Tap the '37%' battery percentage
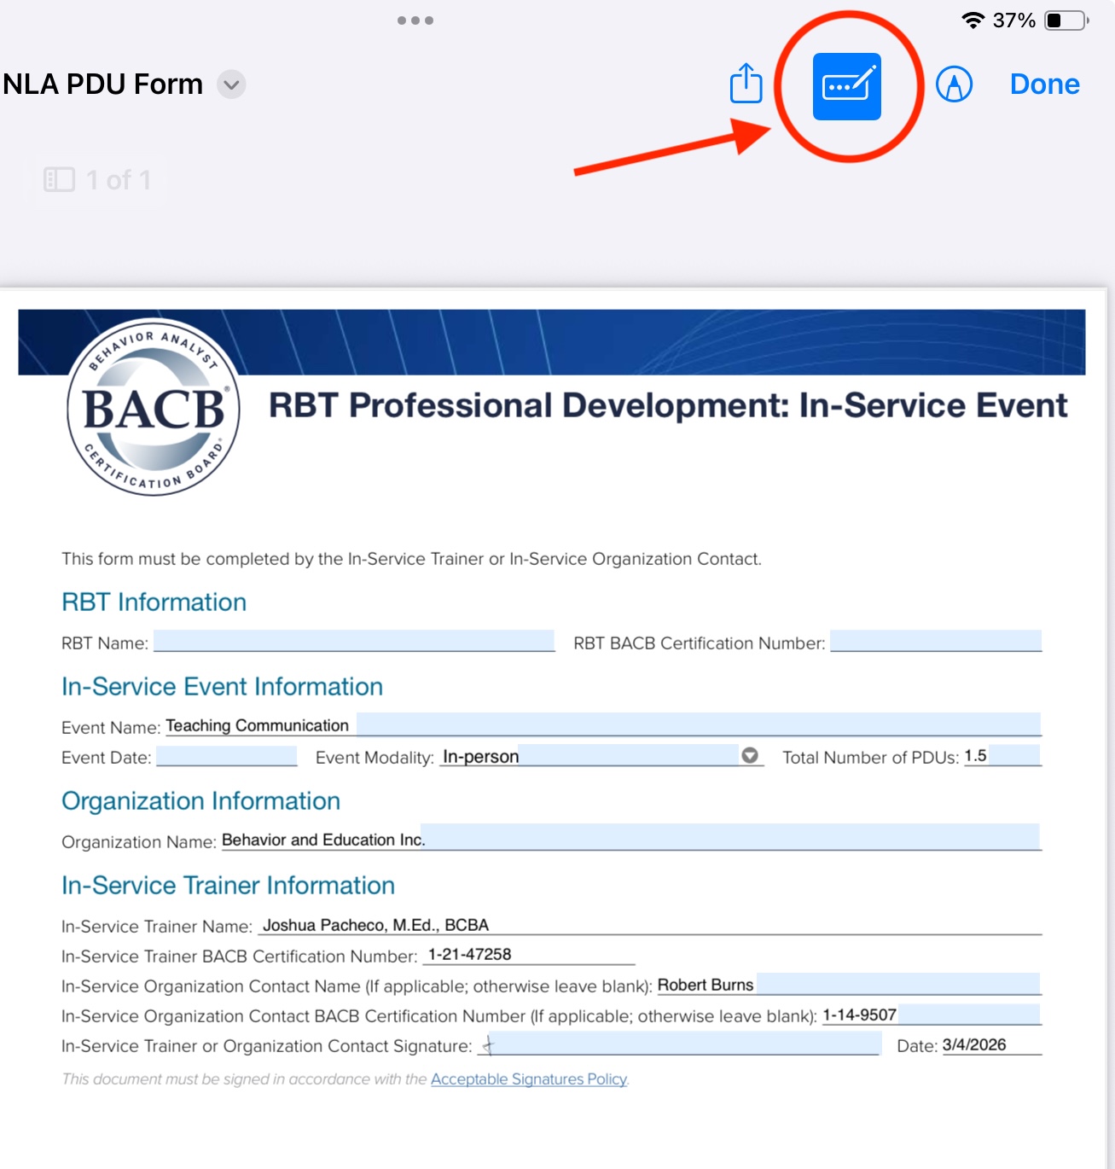The image size is (1115, 1169). point(1013,20)
